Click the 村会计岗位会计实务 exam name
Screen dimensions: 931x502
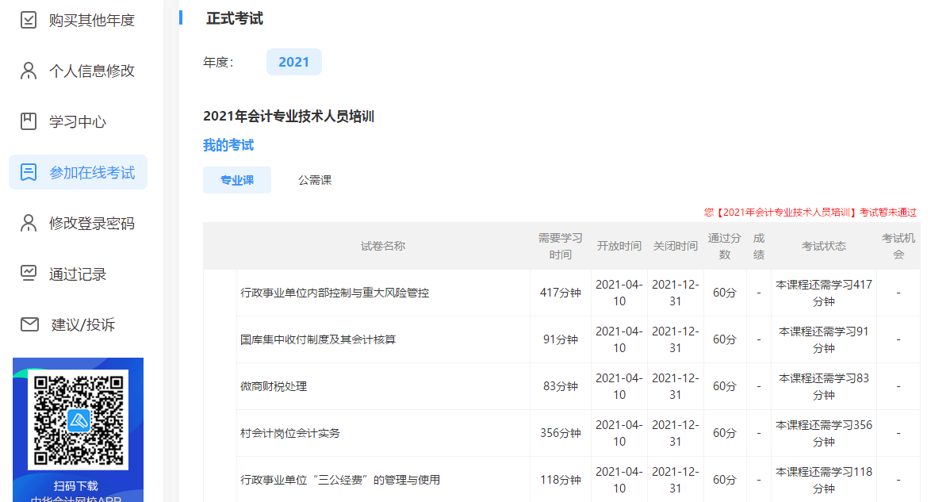click(290, 433)
